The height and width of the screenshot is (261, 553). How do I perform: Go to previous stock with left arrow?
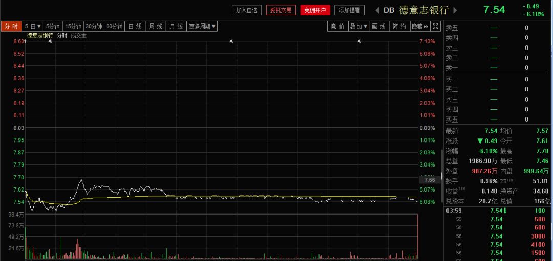377,10
